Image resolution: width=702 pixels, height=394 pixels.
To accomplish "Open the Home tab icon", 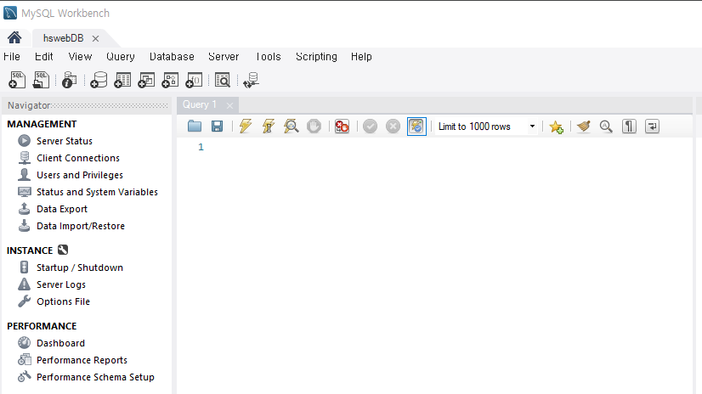I will 14,37.
